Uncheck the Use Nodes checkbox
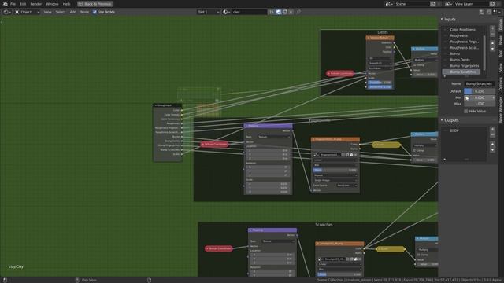The image size is (504, 283). click(94, 12)
